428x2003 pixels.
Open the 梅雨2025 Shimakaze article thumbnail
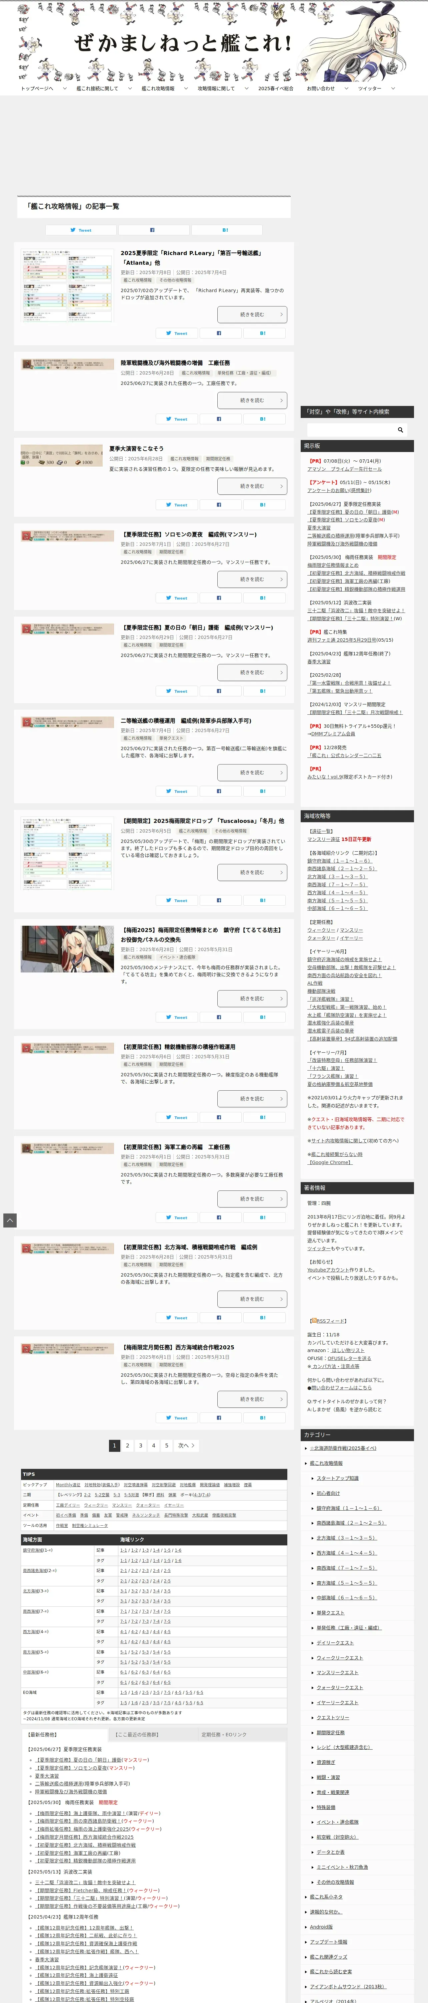click(x=67, y=949)
